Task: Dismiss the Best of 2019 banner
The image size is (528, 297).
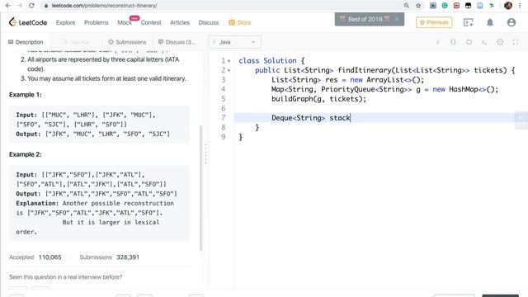Action: (x=397, y=19)
